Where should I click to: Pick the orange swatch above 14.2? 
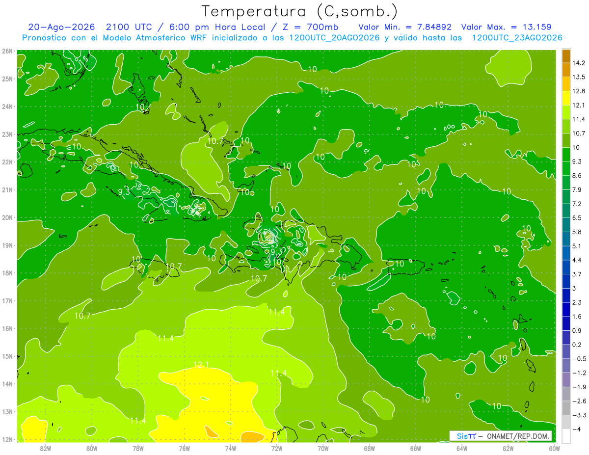pos(566,56)
